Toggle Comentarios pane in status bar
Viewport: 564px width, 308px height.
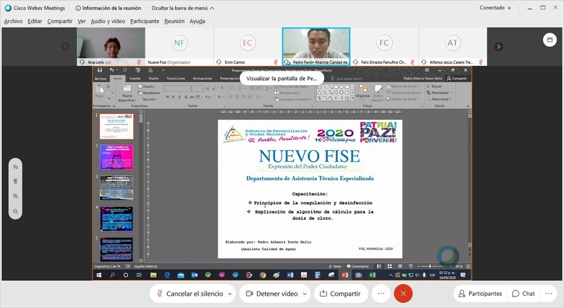tap(358, 267)
